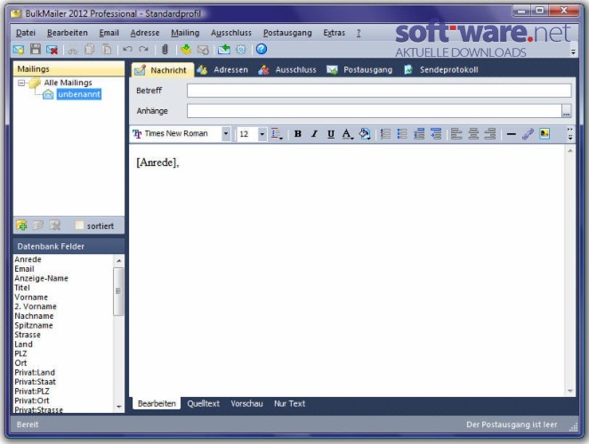Image resolution: width=589 pixels, height=444 pixels.
Task: Switch to the Ausschluss tab
Action: (287, 70)
